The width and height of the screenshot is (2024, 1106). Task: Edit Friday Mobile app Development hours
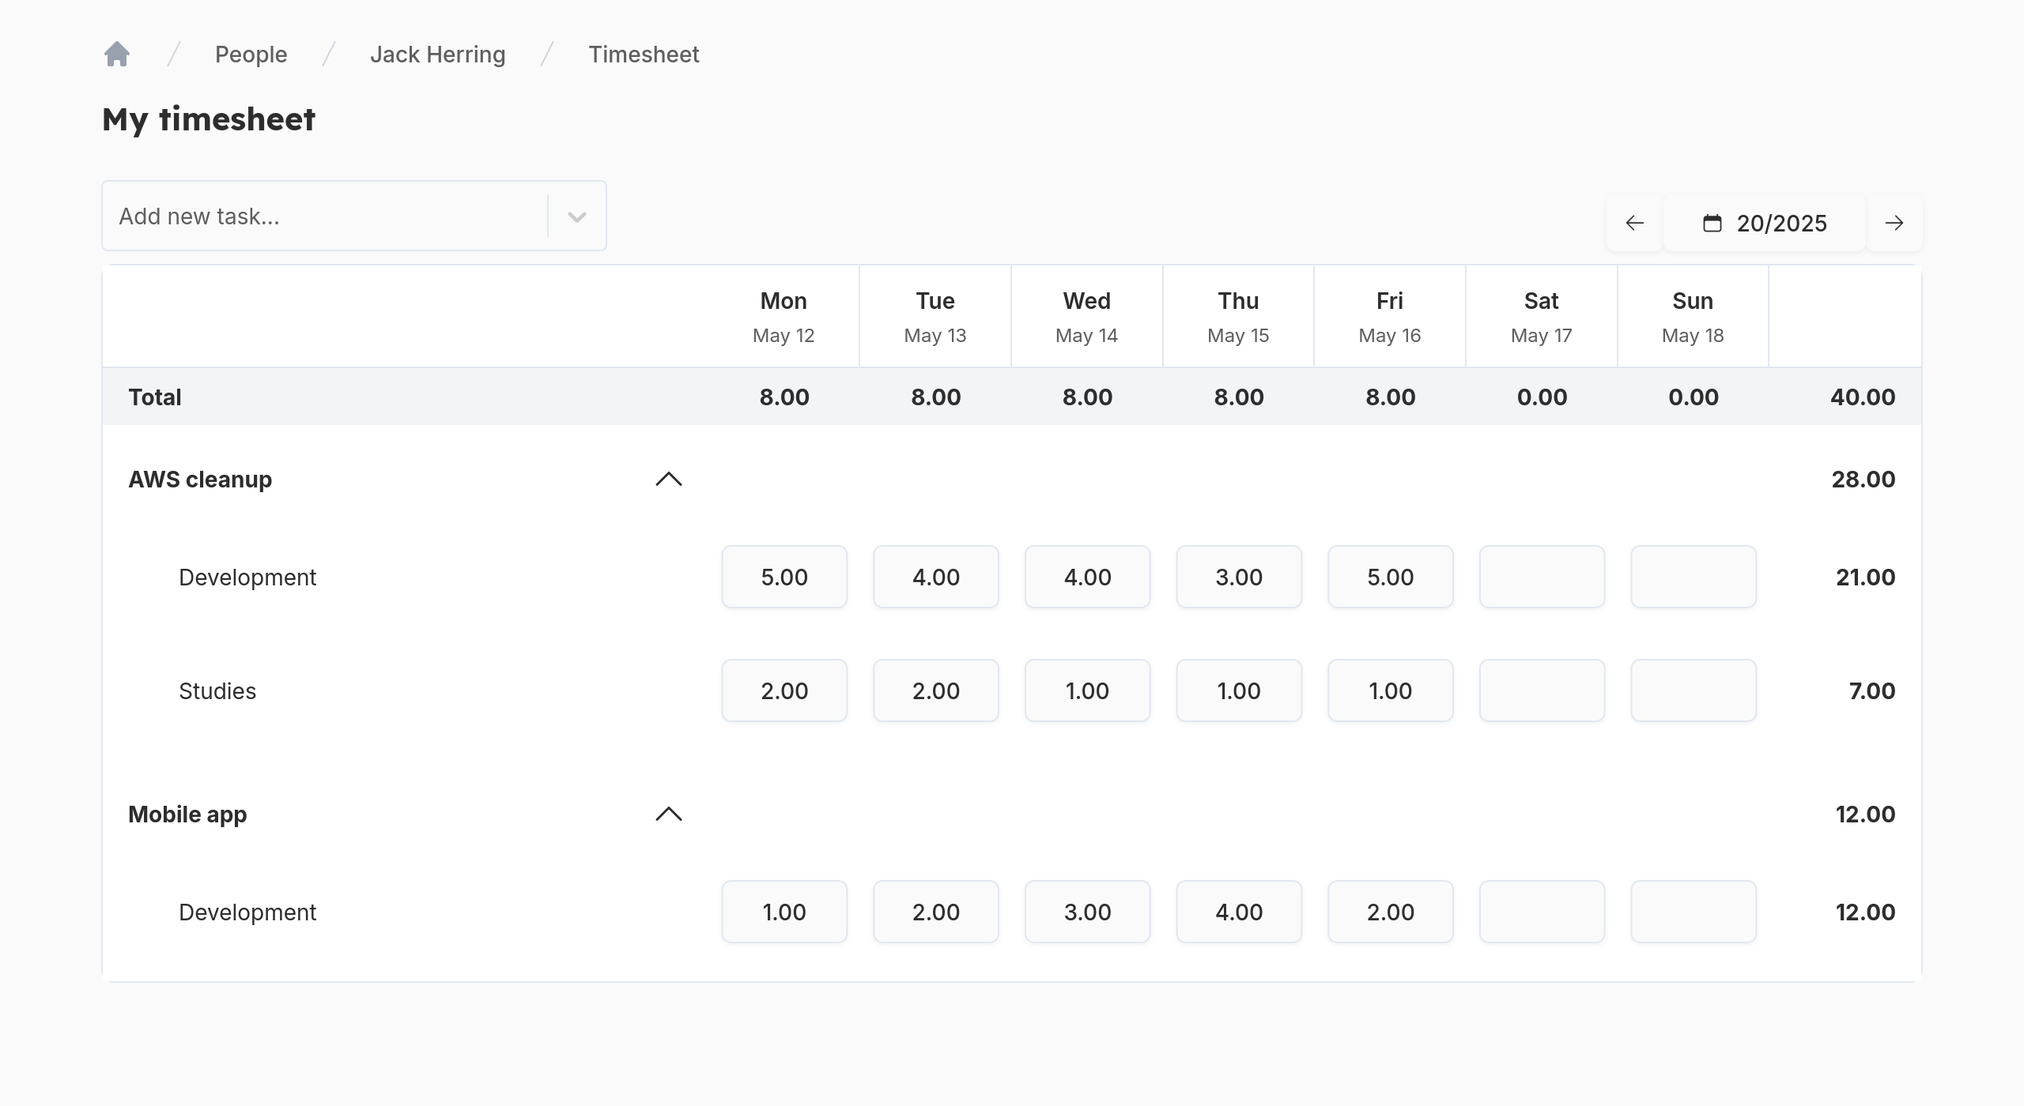click(x=1390, y=912)
